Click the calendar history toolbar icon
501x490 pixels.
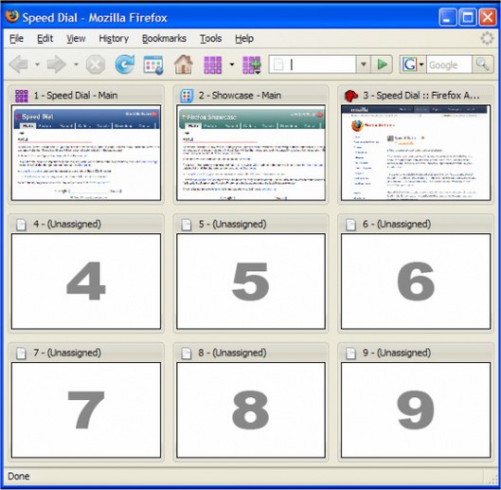pyautogui.click(x=153, y=65)
